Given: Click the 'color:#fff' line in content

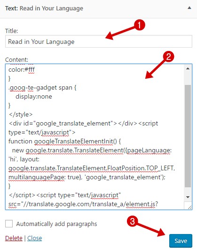Looking at the screenshot, I should 22,70.
